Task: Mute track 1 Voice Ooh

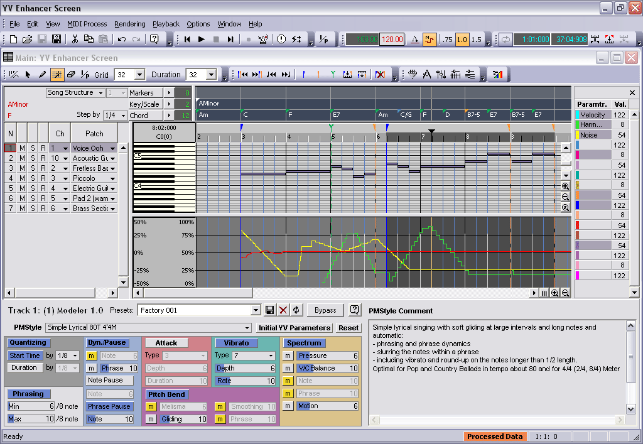Action: coord(21,148)
